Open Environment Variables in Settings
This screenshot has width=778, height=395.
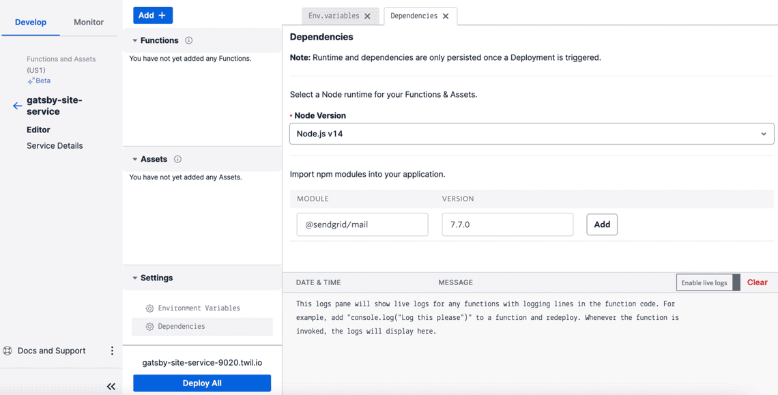pyautogui.click(x=199, y=308)
